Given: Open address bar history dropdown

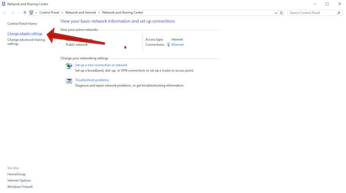Looking at the screenshot, I should pos(276,13).
